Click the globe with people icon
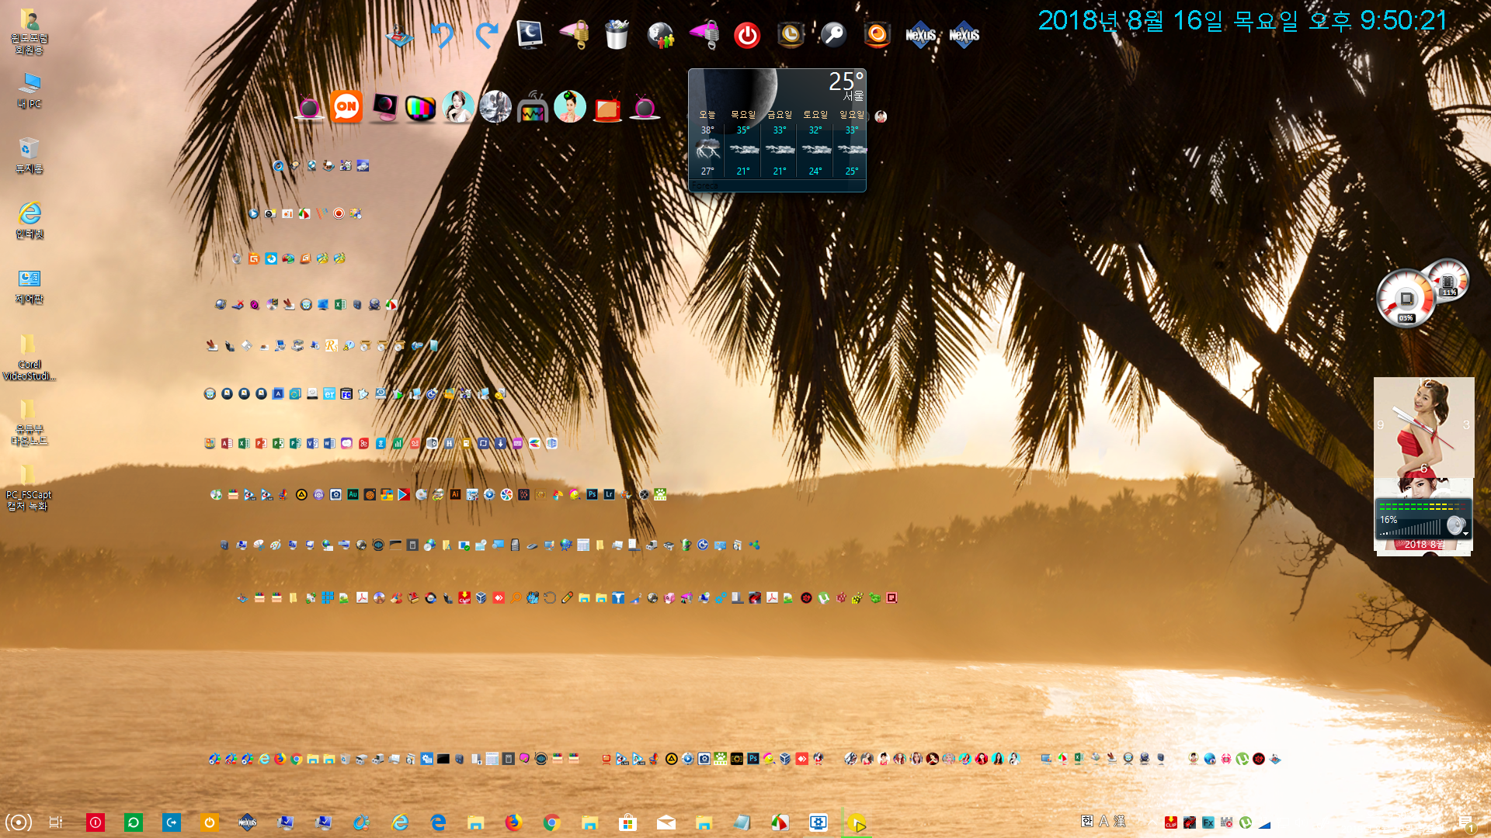The height and width of the screenshot is (838, 1491). 660,35
